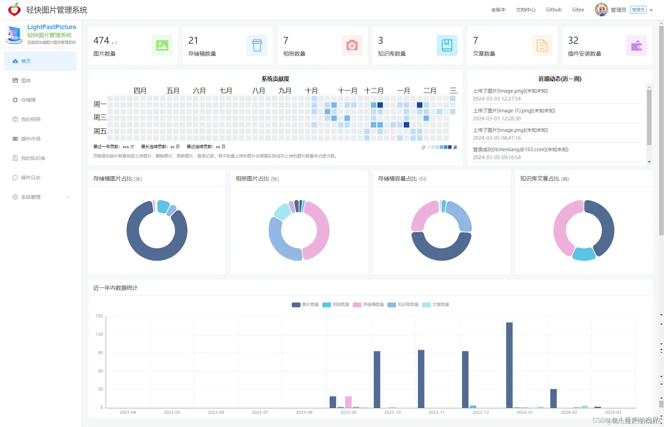
Task: Open the 图库 gallery menu item
Action: [40, 80]
